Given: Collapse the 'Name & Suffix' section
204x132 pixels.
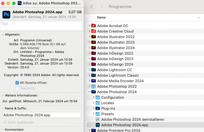Looking at the screenshot, I should pyautogui.click(x=2, y=108).
